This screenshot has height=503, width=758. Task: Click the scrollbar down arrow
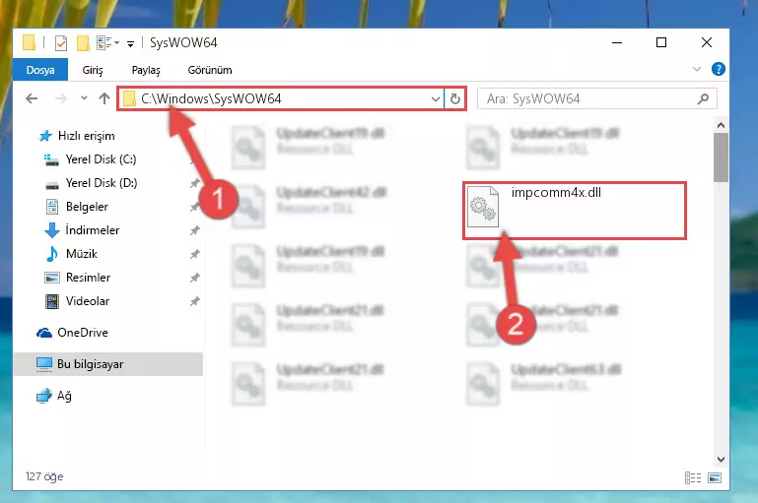point(721,459)
